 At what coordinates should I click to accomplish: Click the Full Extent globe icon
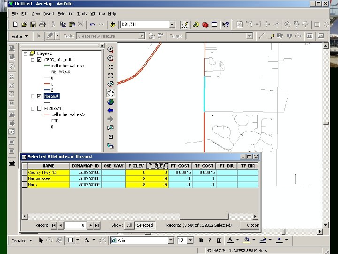(x=110, y=102)
